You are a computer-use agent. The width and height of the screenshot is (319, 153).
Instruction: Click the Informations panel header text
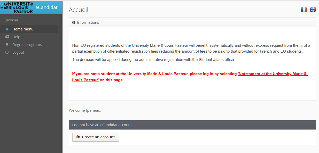88,22
